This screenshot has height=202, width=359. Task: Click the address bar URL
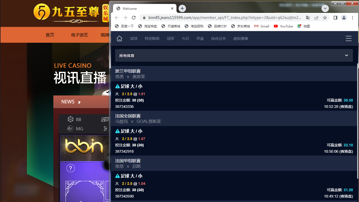[x=225, y=18]
